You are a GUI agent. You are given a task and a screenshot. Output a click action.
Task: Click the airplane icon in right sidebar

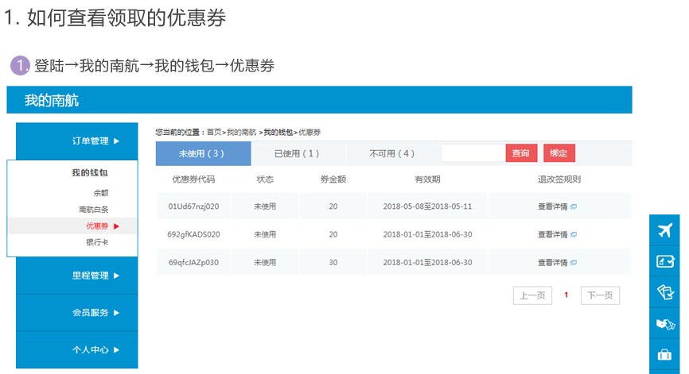tap(664, 230)
